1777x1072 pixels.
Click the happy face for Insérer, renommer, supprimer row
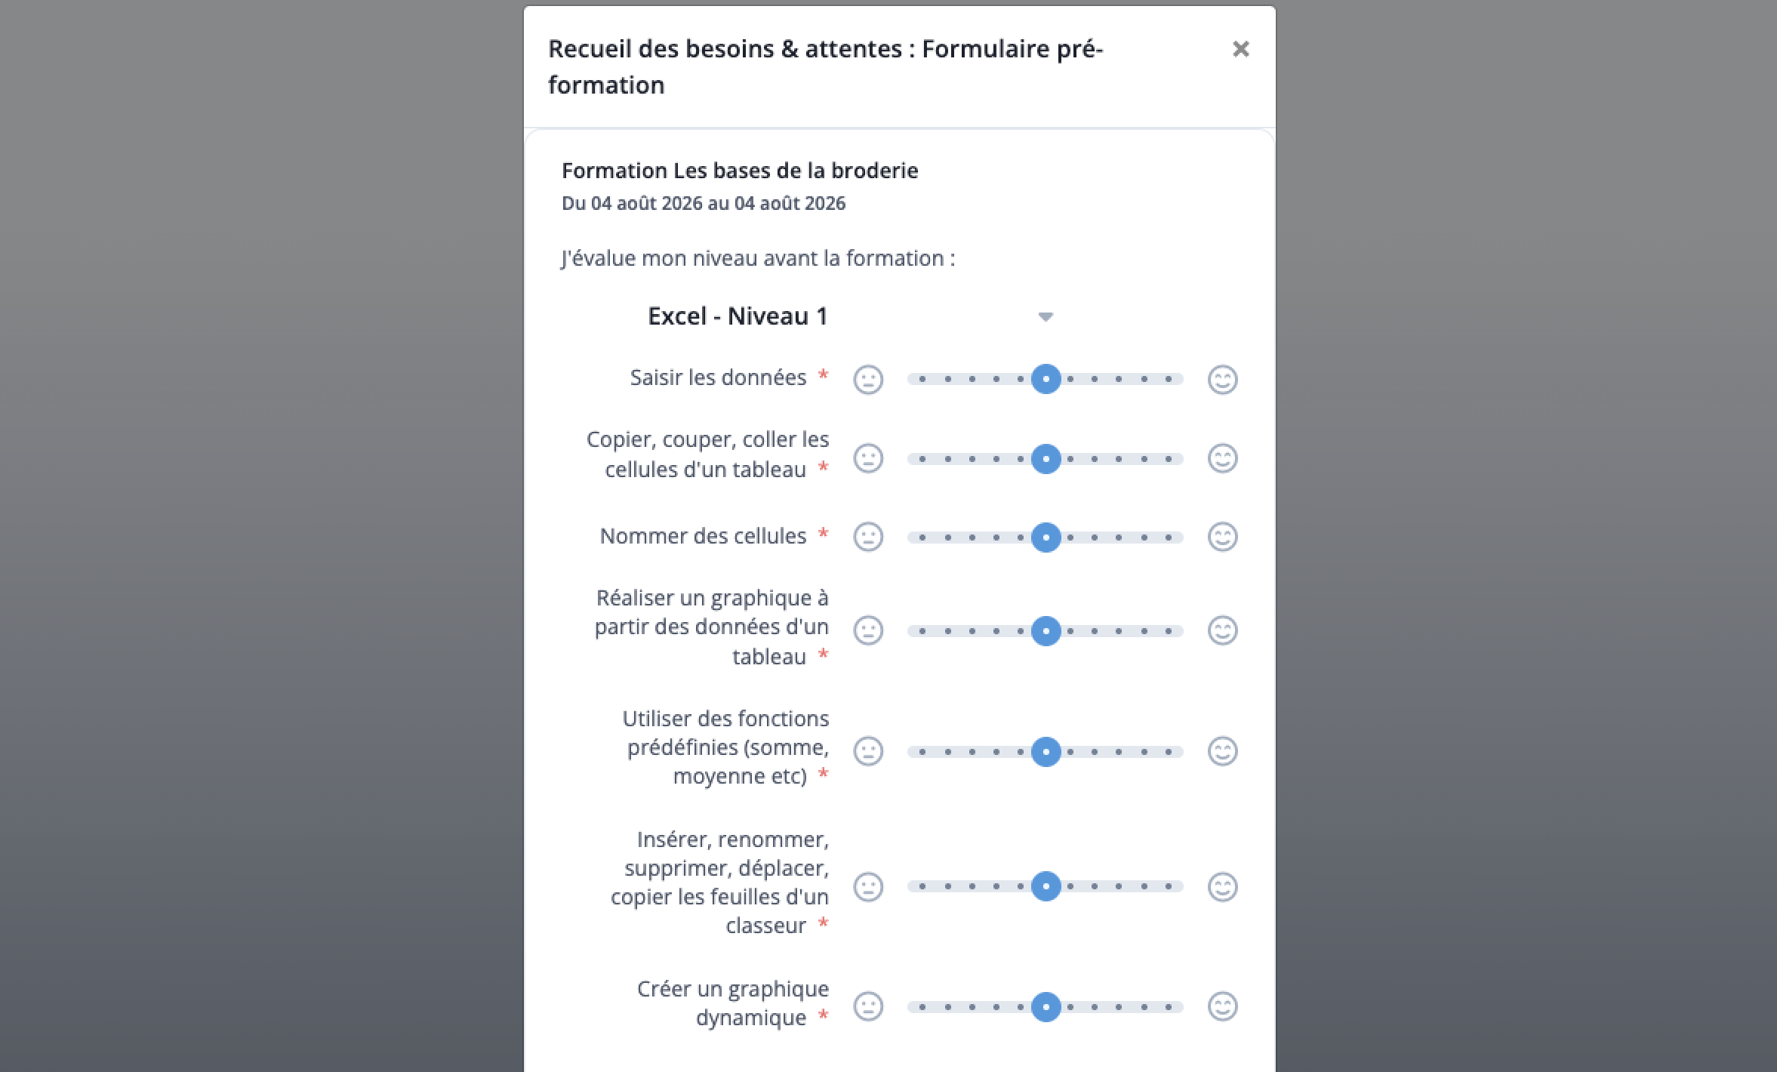[1222, 886]
